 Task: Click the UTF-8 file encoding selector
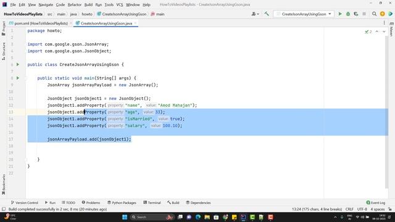coord(362,209)
